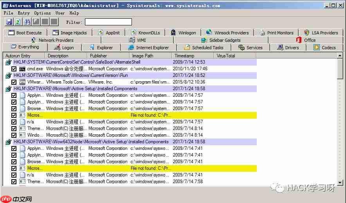Open the User menu

coord(60,13)
